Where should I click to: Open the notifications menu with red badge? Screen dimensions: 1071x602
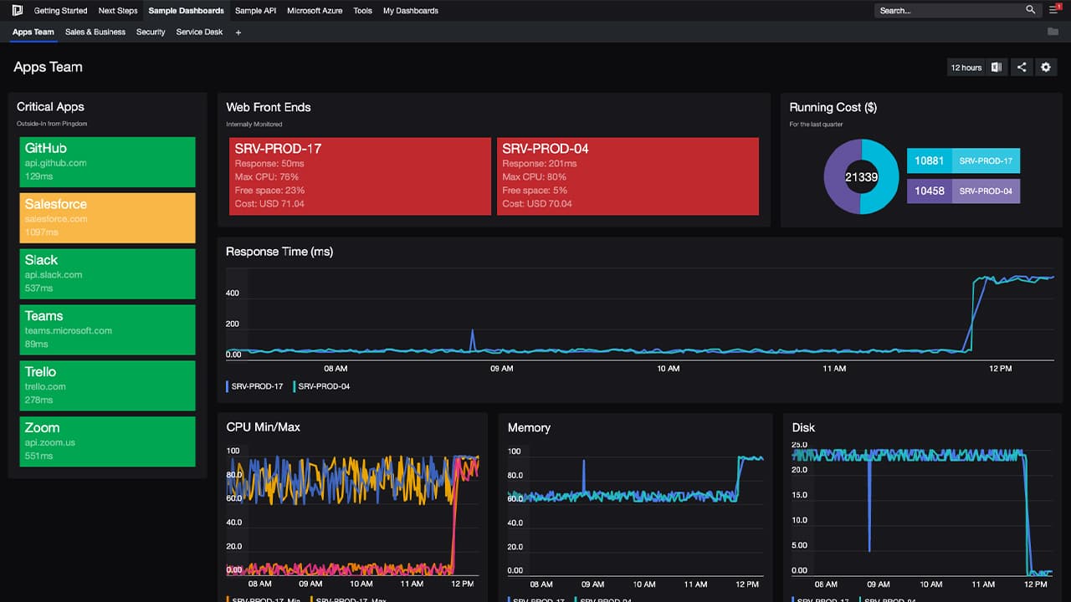pos(1055,10)
